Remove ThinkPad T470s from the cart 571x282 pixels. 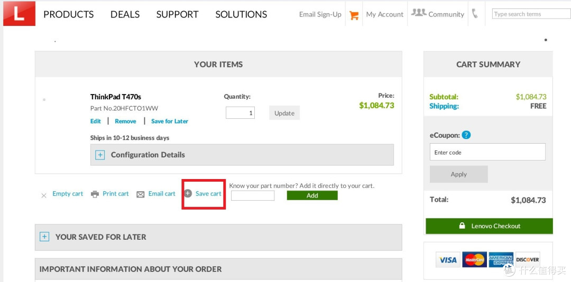[125, 121]
